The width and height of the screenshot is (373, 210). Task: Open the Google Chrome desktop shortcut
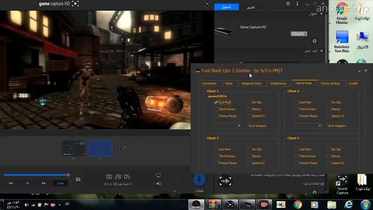click(342, 13)
